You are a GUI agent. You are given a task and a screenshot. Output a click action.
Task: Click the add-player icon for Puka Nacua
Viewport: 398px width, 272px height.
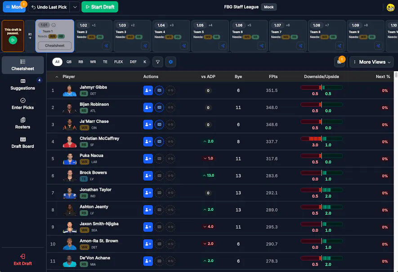[148, 159]
